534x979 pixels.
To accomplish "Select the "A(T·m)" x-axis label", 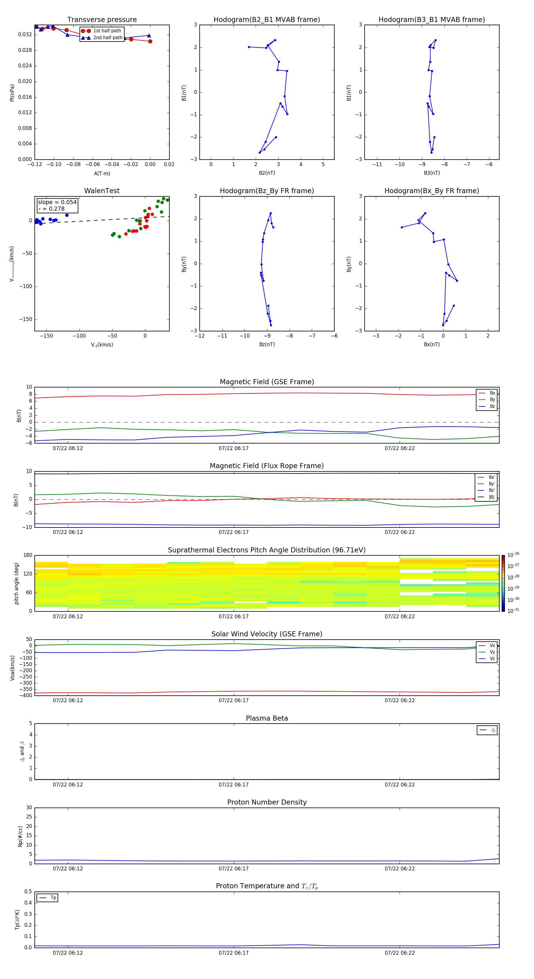I will tap(102, 174).
